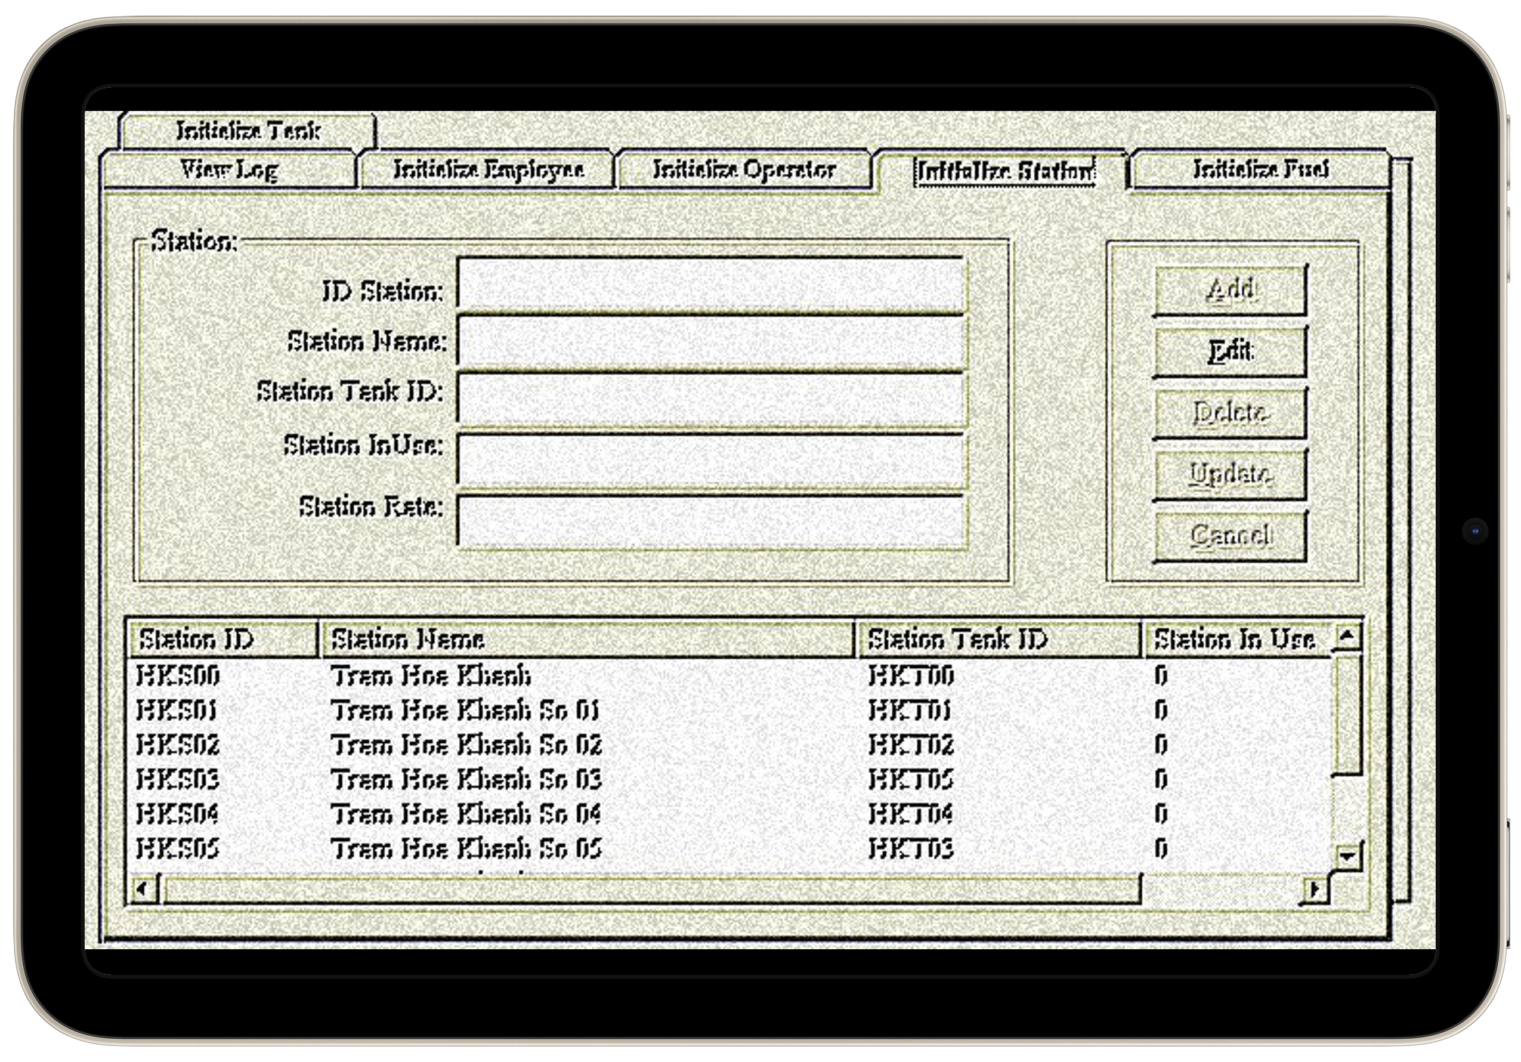Open the Initialize Operator tab
1521x1062 pixels.
tap(743, 170)
